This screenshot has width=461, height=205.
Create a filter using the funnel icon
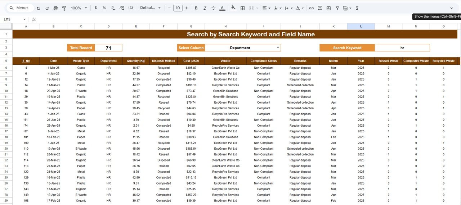(x=337, y=8)
